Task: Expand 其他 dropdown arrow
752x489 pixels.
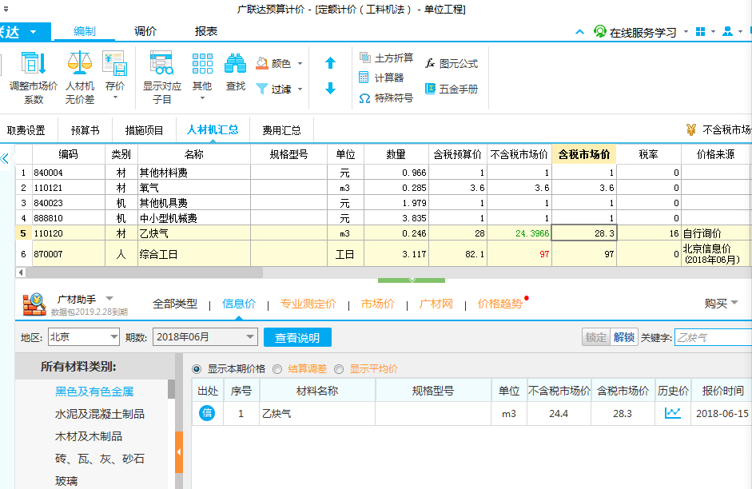Action: pyautogui.click(x=202, y=97)
